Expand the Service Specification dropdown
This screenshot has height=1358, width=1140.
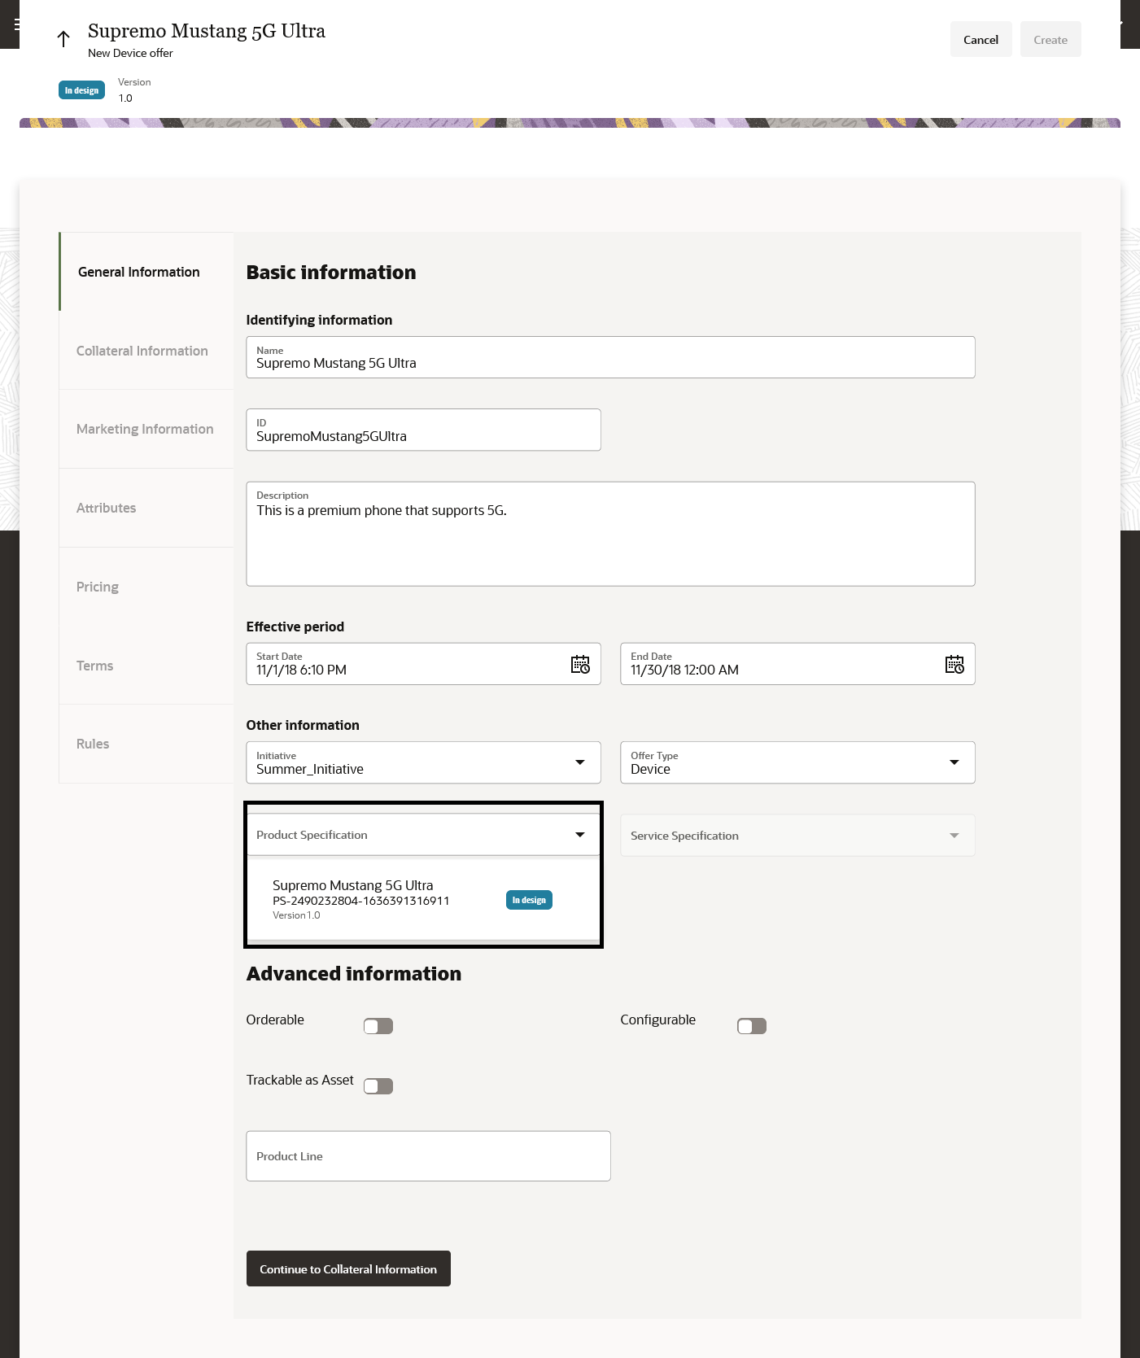click(x=954, y=836)
